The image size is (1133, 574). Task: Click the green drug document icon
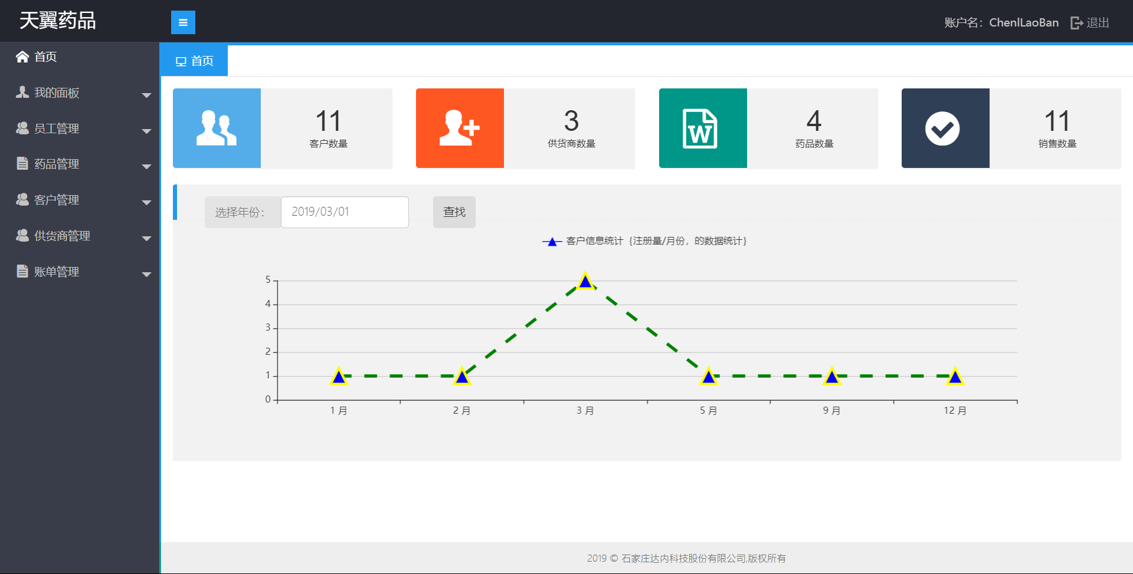pos(702,128)
